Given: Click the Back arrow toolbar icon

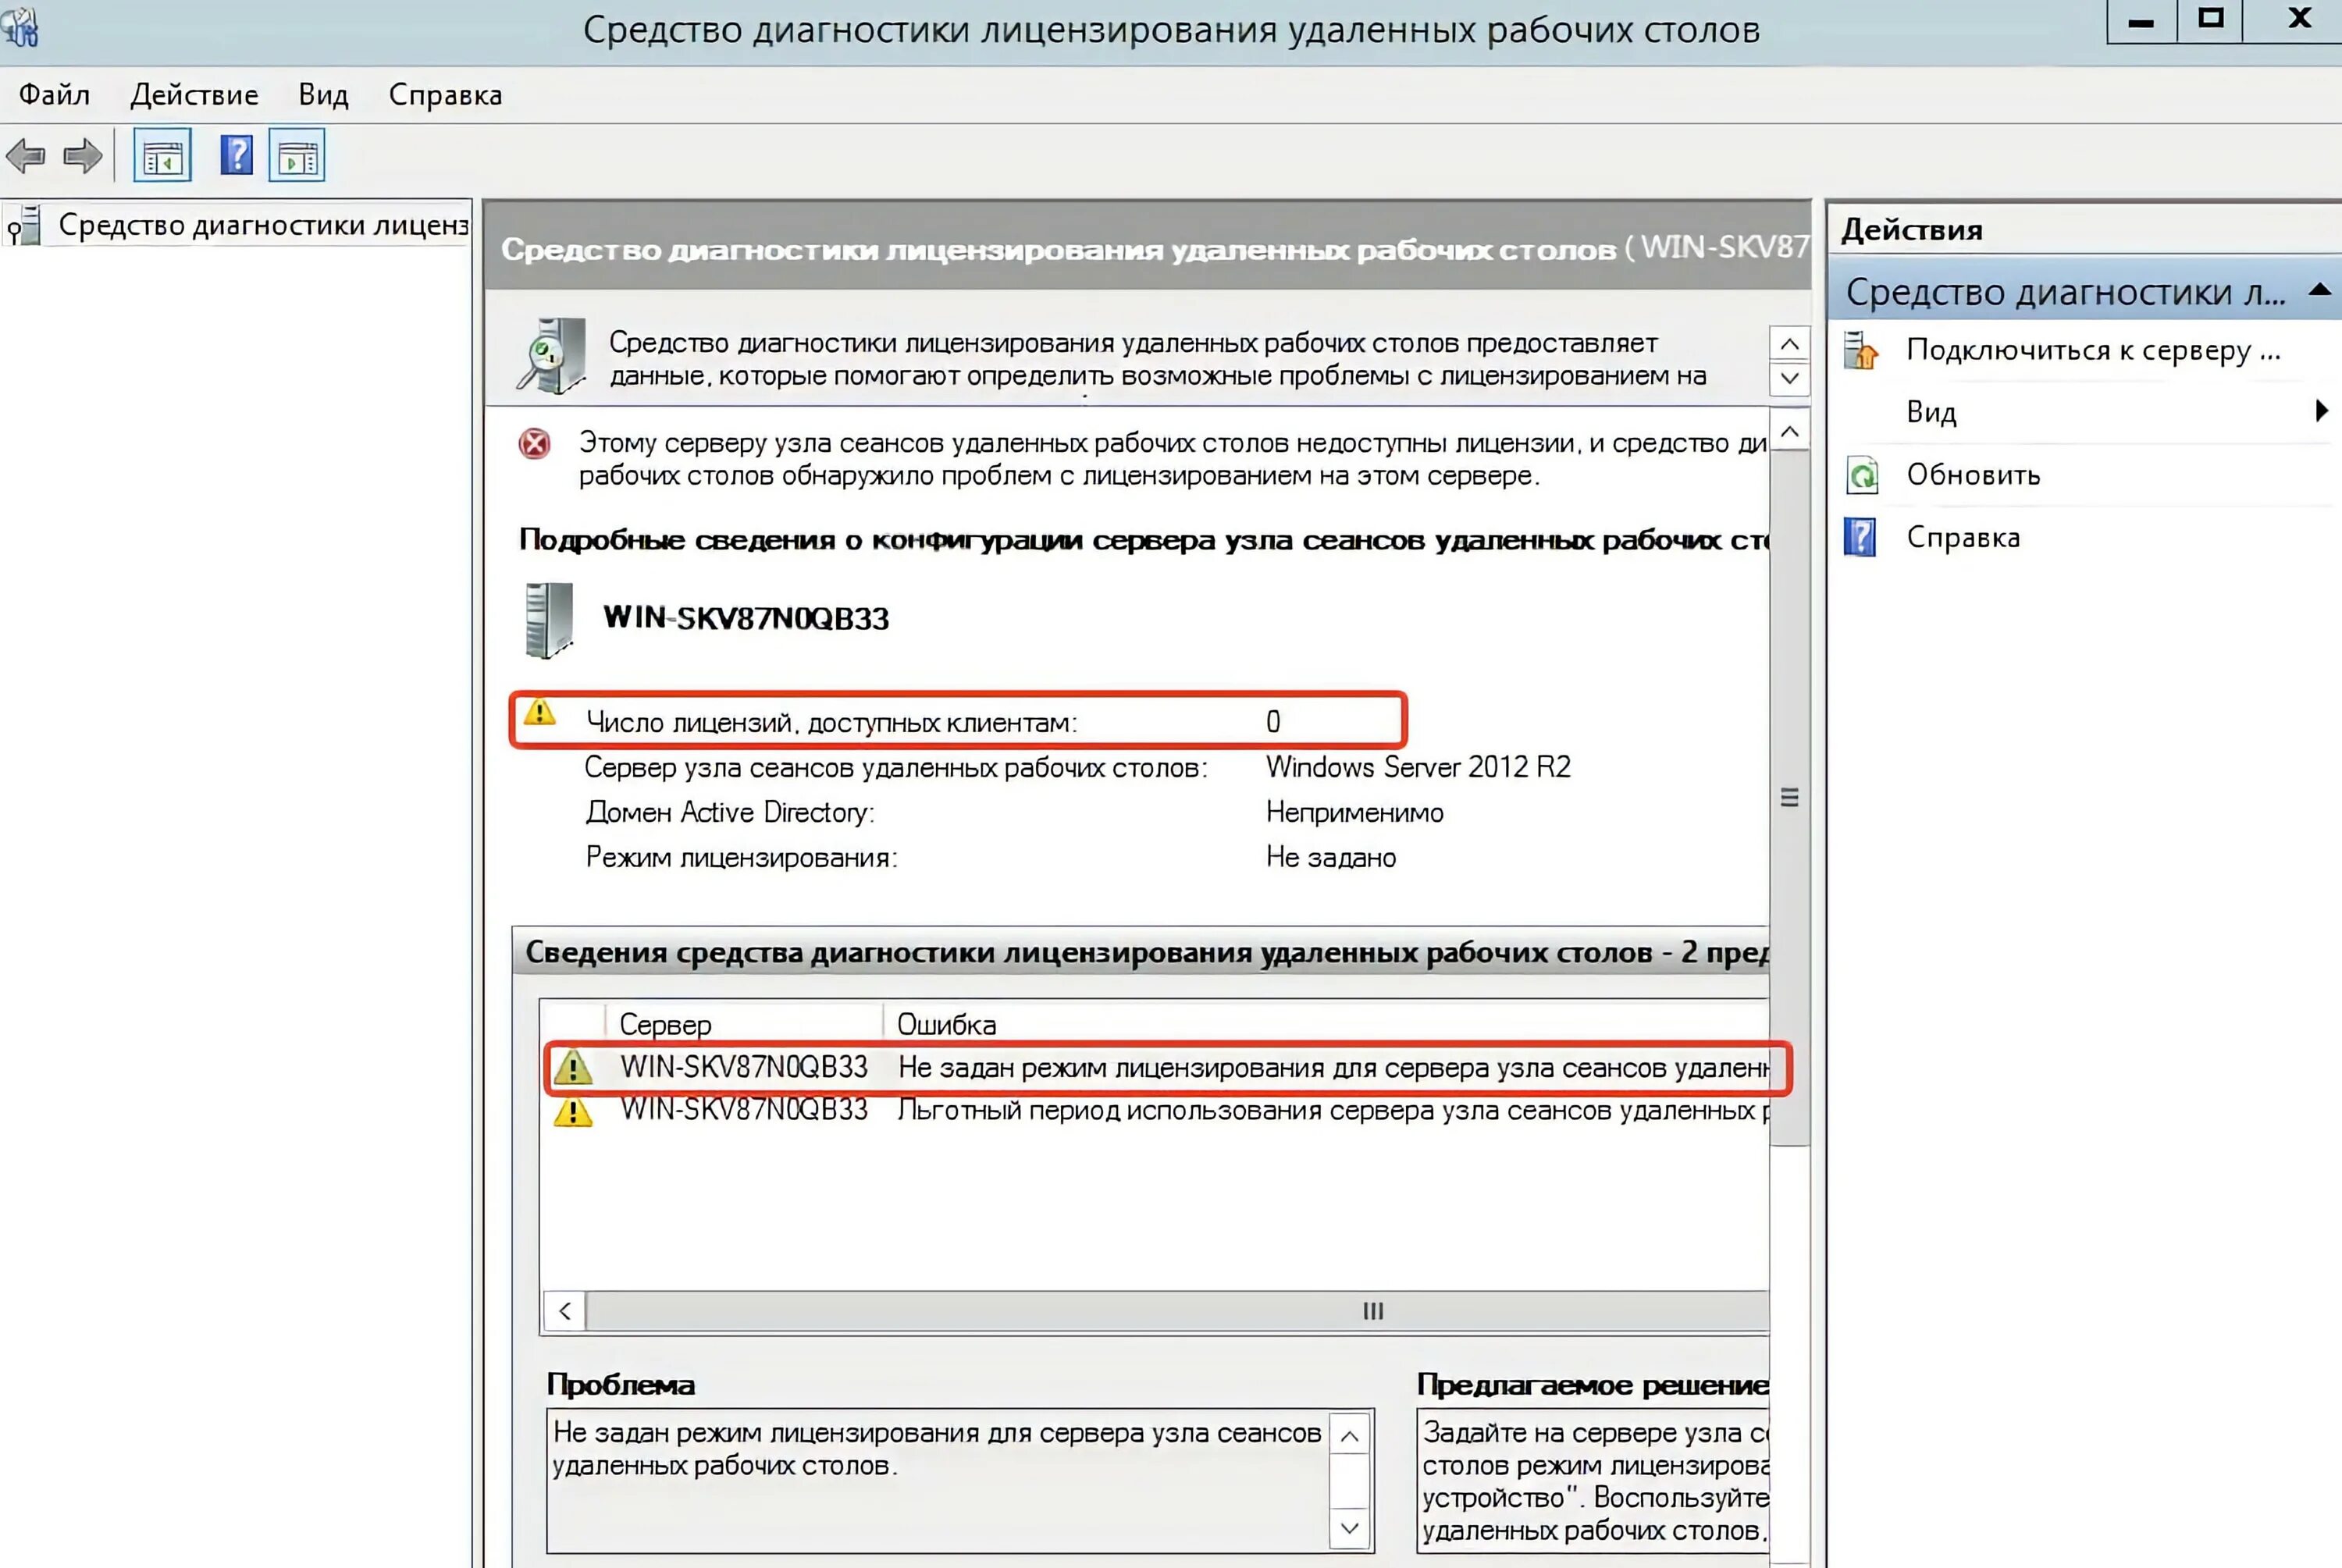Looking at the screenshot, I should click(x=26, y=156).
